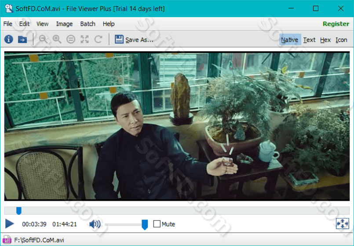Play the video

(10, 224)
